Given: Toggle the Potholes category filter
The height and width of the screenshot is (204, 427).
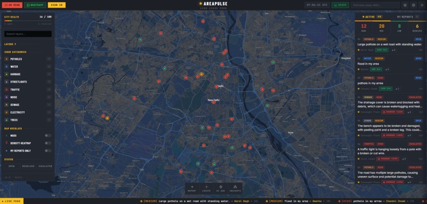Looking at the screenshot, I should coord(28,59).
